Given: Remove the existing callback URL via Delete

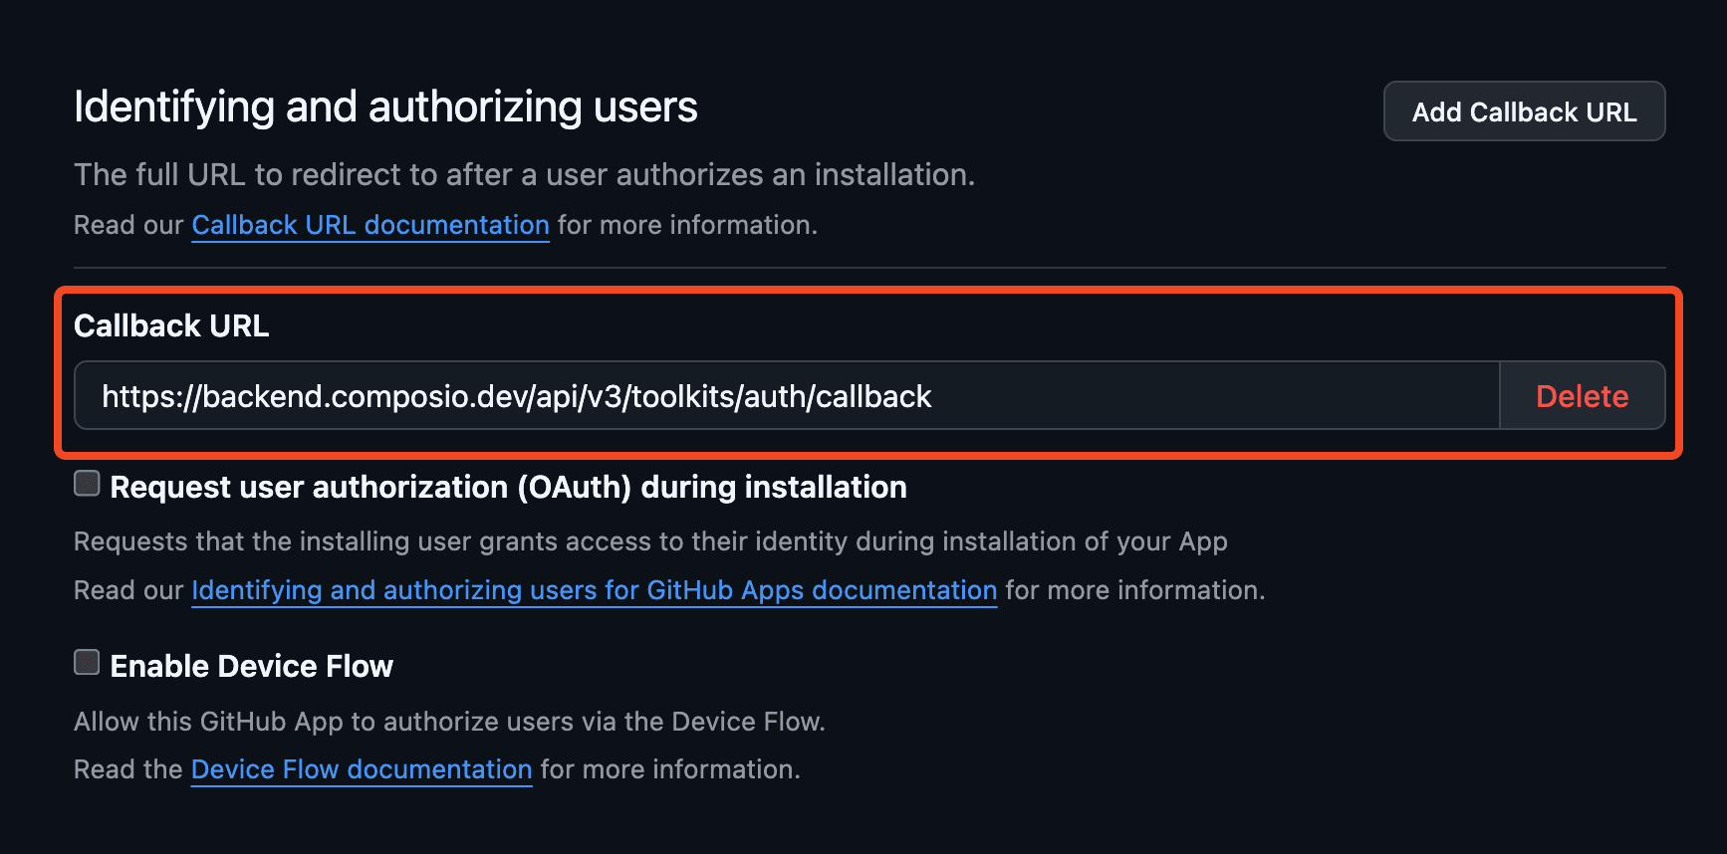Looking at the screenshot, I should click(1582, 395).
